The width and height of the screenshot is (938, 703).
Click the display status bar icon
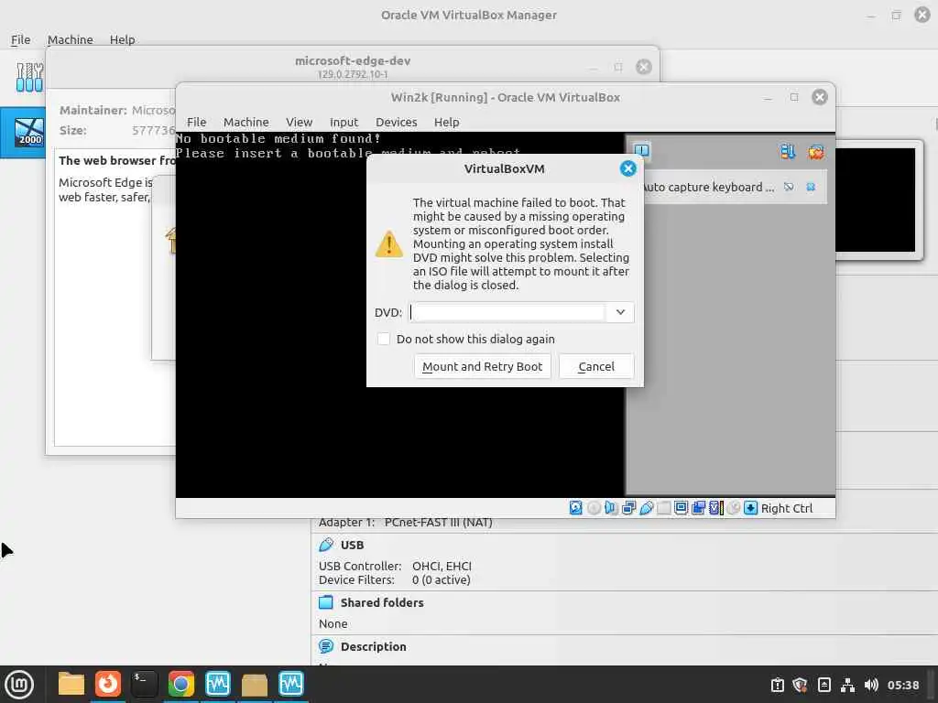[681, 508]
